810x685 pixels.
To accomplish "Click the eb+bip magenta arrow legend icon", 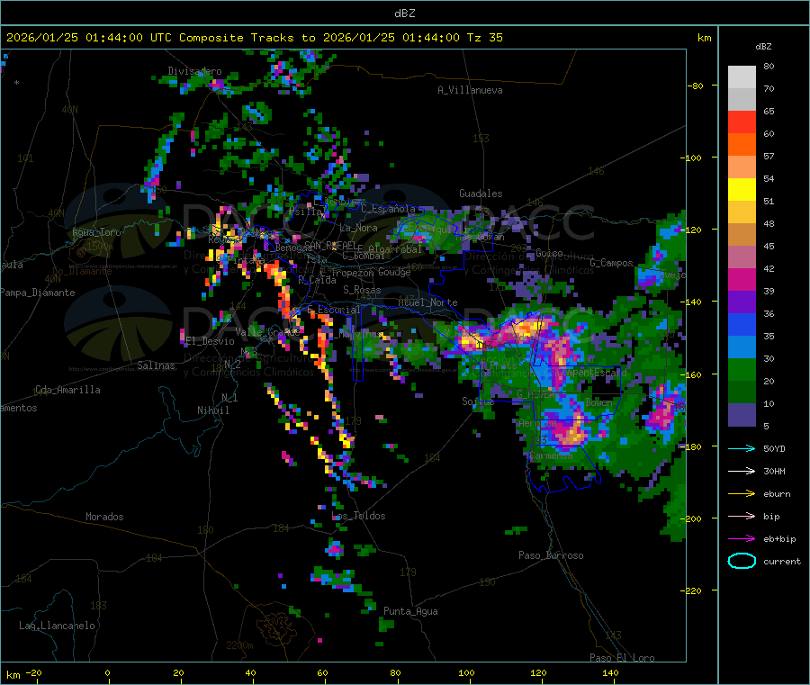I will pyautogui.click(x=742, y=538).
